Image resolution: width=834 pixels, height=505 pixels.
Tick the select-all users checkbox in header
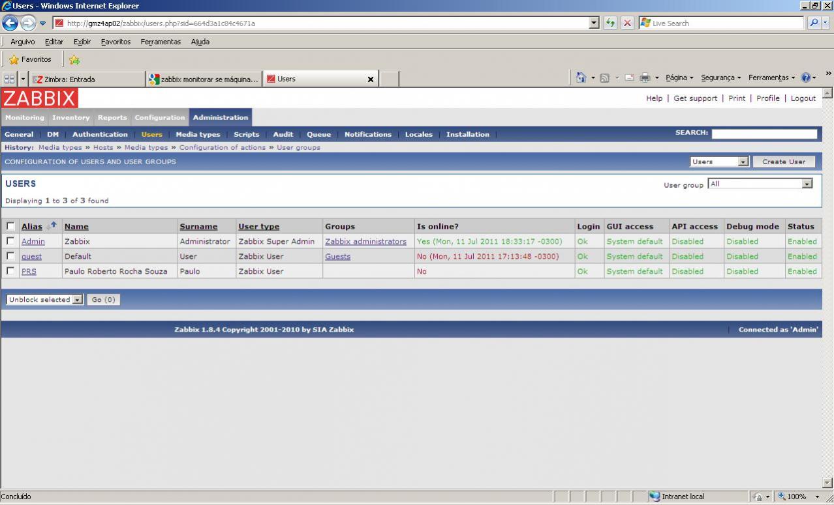point(10,226)
